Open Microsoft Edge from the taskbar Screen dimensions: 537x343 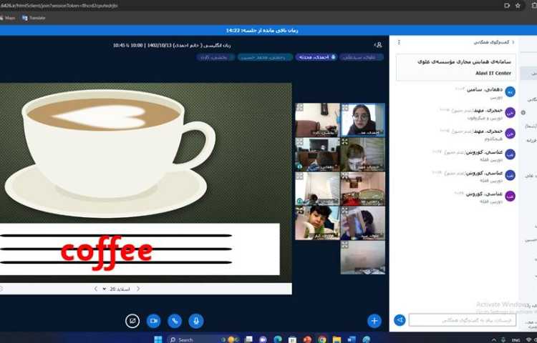(278, 339)
